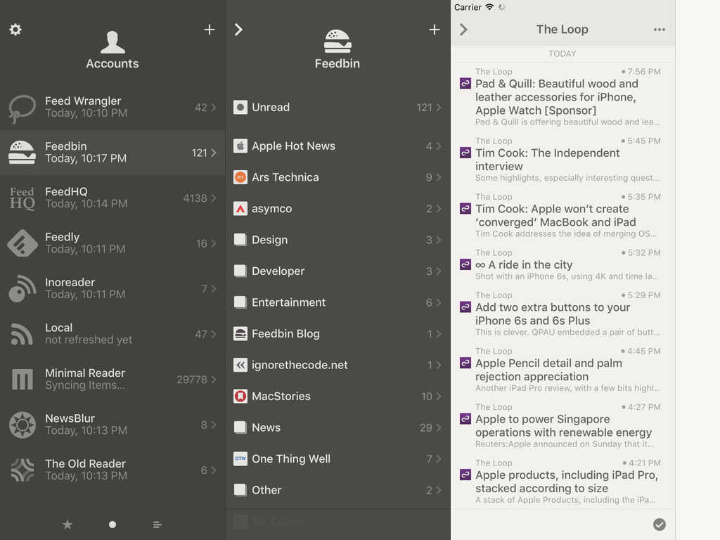720x540 pixels.
Task: Click the Feedly logo icon
Action: [22, 243]
